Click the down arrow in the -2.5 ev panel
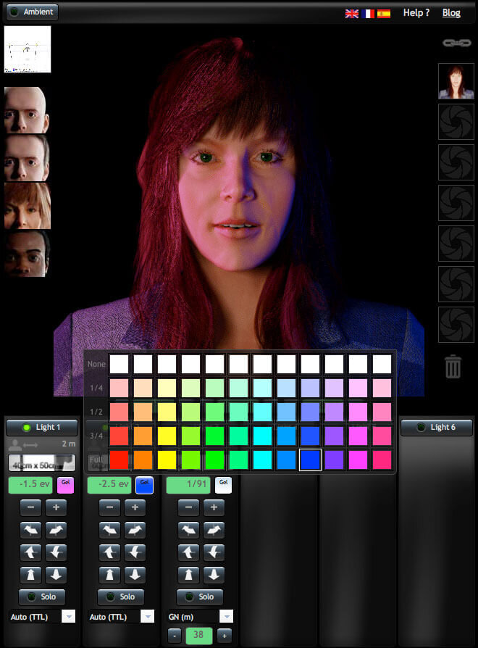The width and height of the screenshot is (478, 648). (x=135, y=575)
